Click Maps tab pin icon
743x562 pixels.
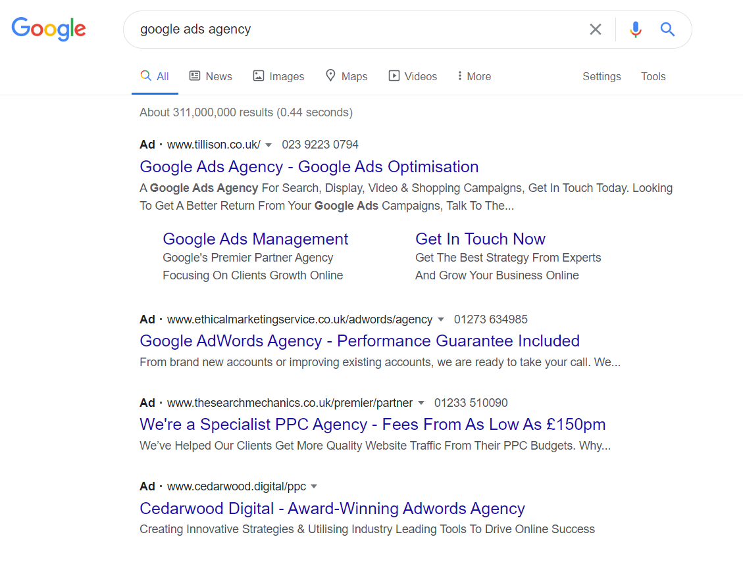click(x=330, y=76)
